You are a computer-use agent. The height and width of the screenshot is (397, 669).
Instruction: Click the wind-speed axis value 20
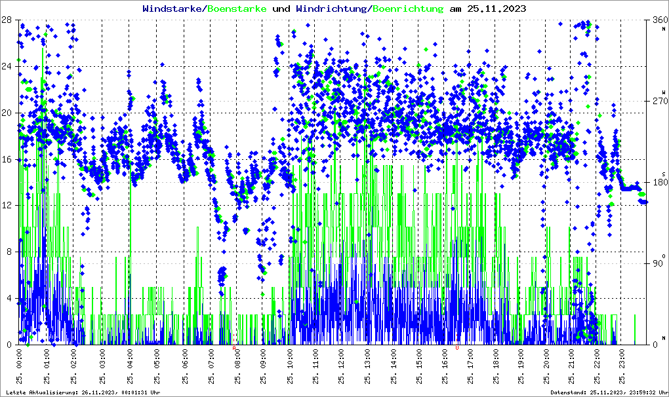click(7, 113)
